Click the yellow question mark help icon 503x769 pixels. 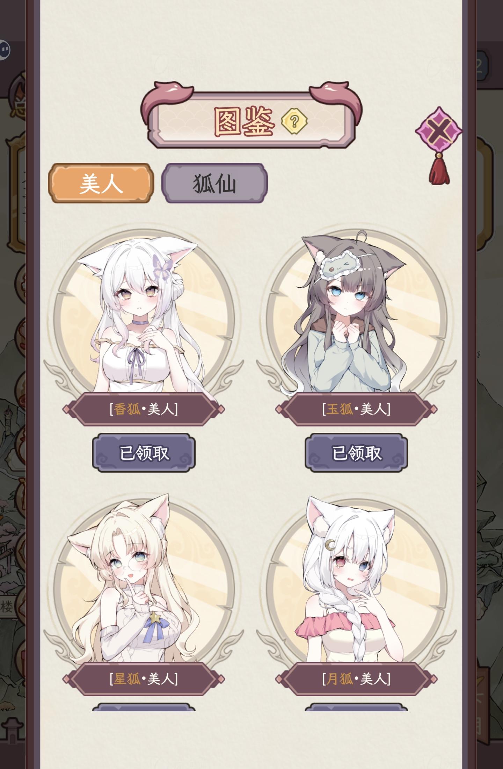coord(294,121)
